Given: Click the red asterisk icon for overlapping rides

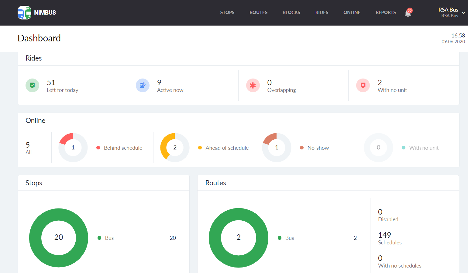Looking at the screenshot, I should pos(253,86).
